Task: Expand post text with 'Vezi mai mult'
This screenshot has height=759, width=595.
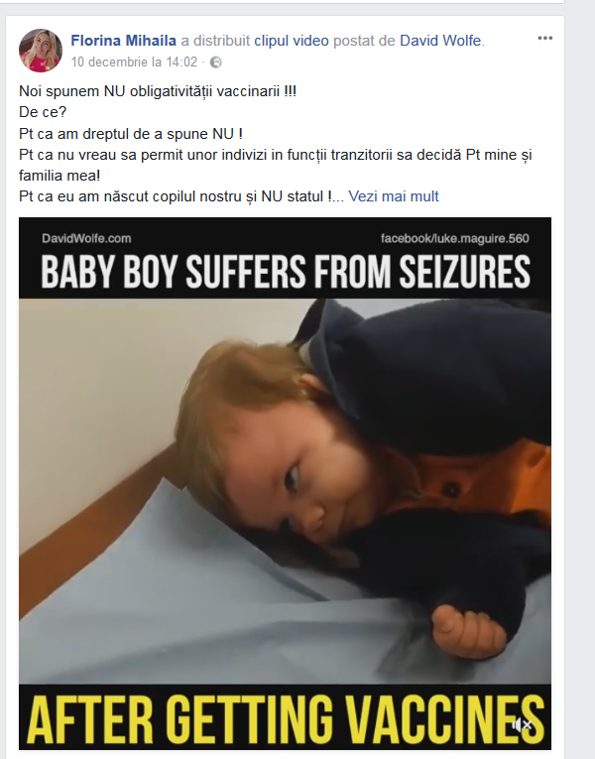Action: point(394,196)
